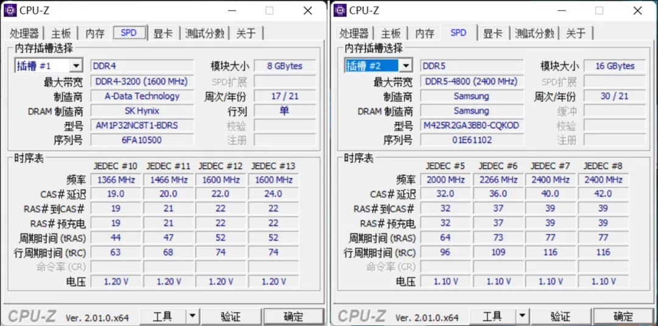Click tRC value 63 under JEDEC #10
The height and width of the screenshot is (326, 658).
point(116,252)
